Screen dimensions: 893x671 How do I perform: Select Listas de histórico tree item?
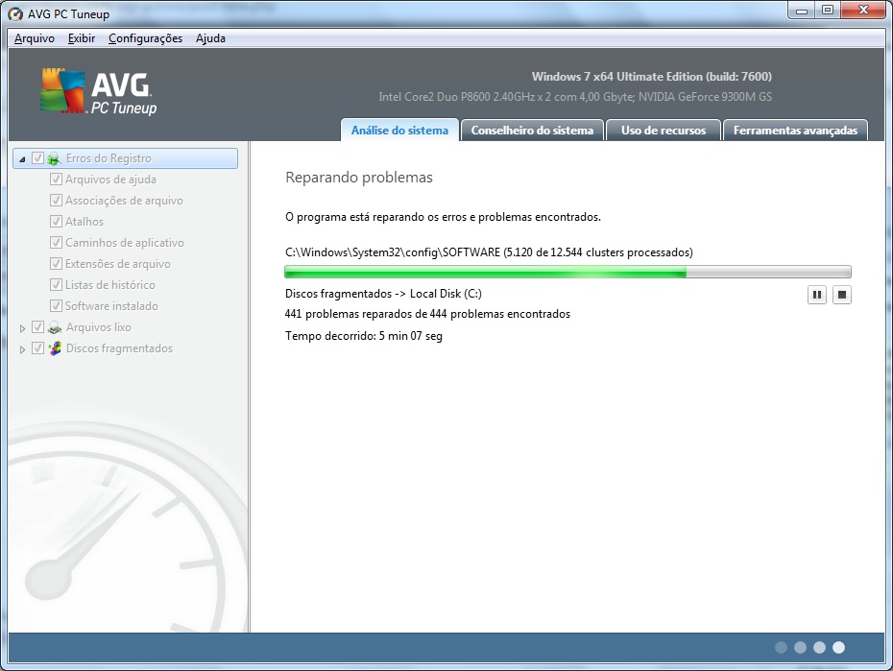point(109,284)
